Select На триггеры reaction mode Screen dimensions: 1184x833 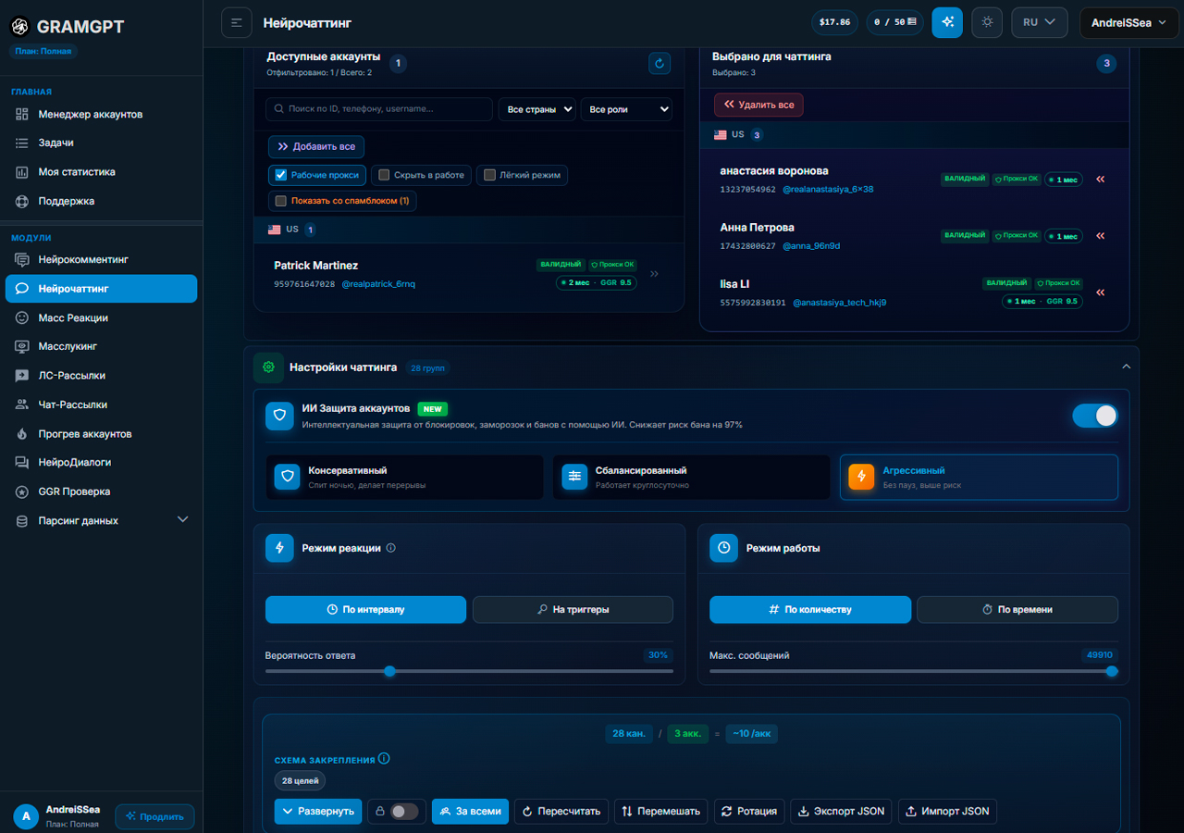tap(573, 610)
